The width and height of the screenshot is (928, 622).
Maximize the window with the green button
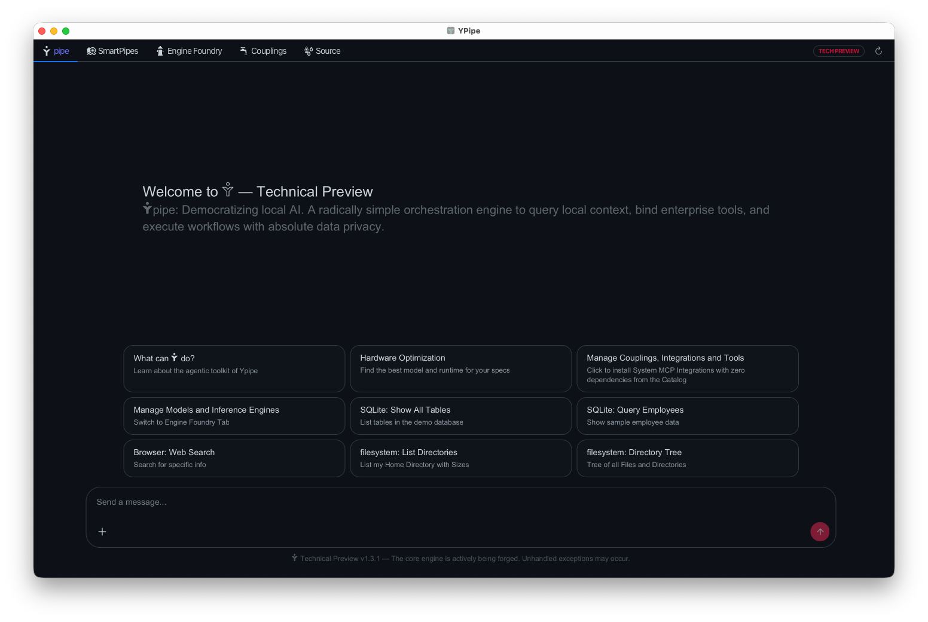[66, 31]
